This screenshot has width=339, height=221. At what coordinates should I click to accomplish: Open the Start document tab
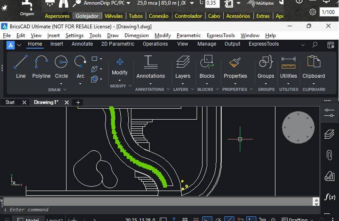(10, 102)
